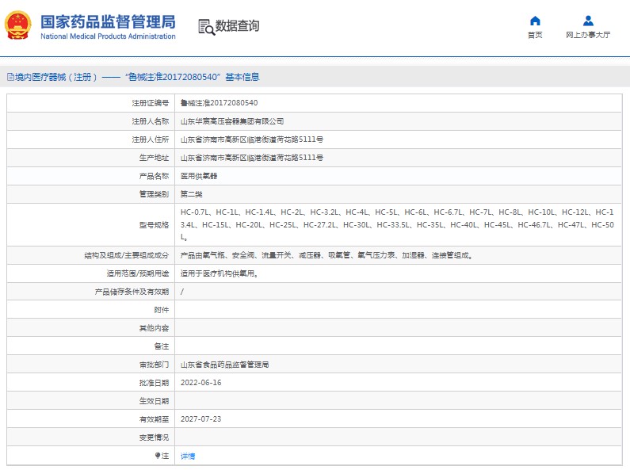This screenshot has width=630, height=470.
Task: Click the 适用范围/预期用途 label
Action: coord(138,273)
